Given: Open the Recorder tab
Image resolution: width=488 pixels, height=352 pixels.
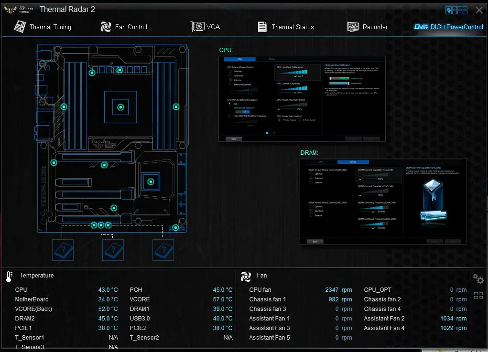Looking at the screenshot, I should point(367,27).
